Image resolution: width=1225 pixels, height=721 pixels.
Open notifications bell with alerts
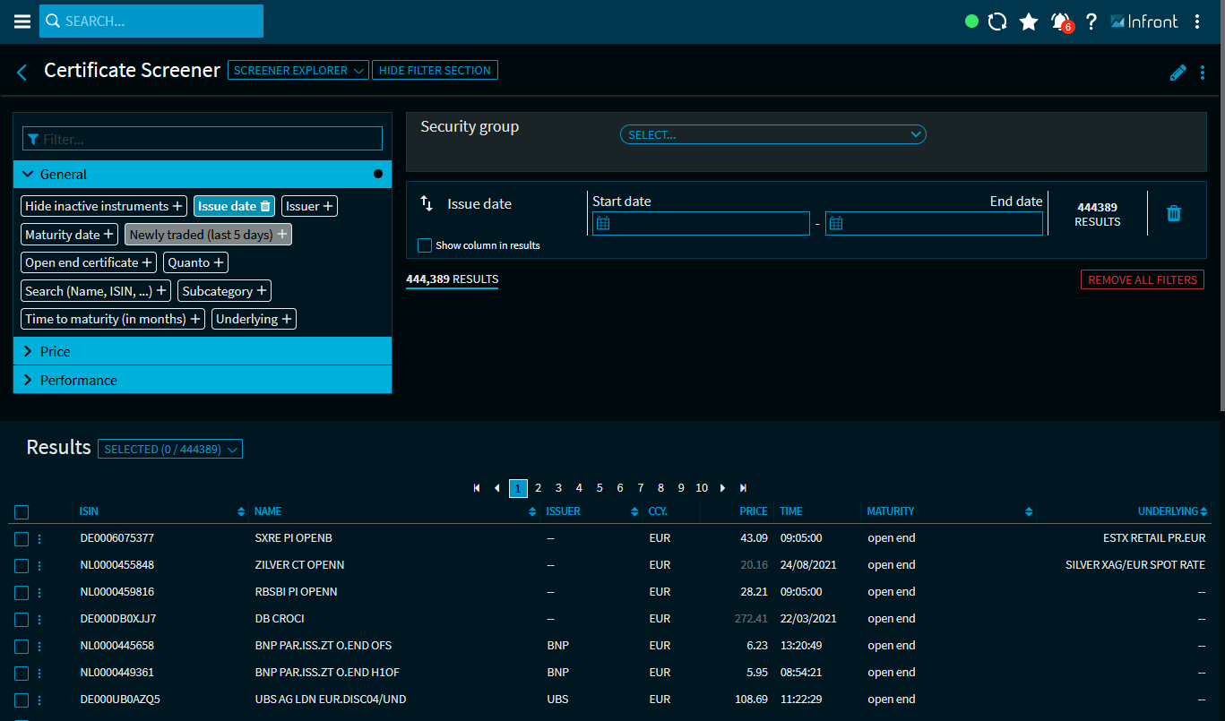pyautogui.click(x=1061, y=21)
